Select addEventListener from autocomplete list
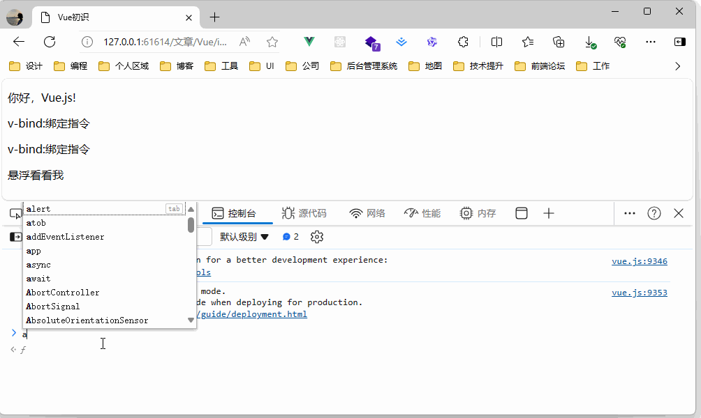 point(65,237)
